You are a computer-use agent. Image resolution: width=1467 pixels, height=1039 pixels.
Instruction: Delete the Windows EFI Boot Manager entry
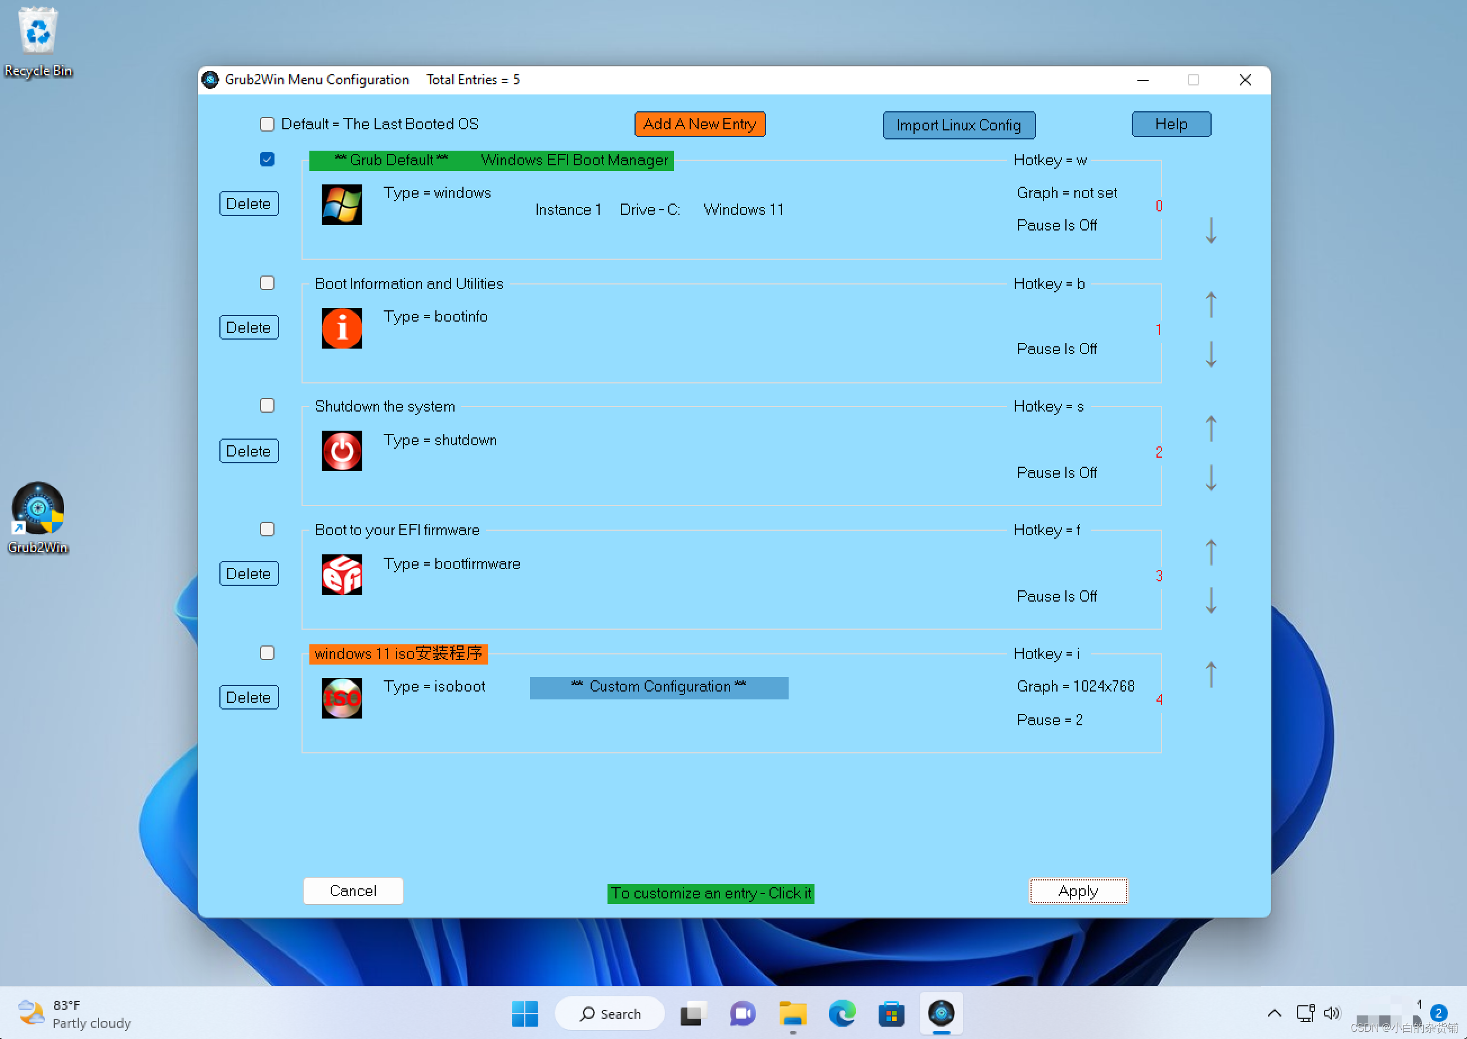click(249, 204)
